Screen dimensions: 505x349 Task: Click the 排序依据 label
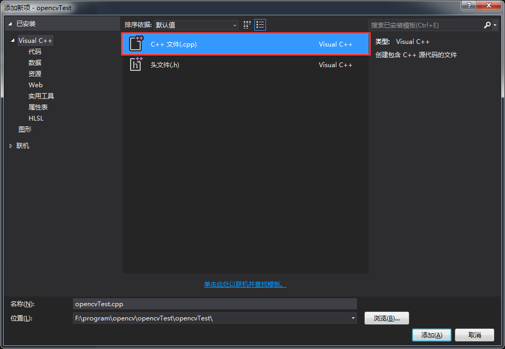[138, 25]
